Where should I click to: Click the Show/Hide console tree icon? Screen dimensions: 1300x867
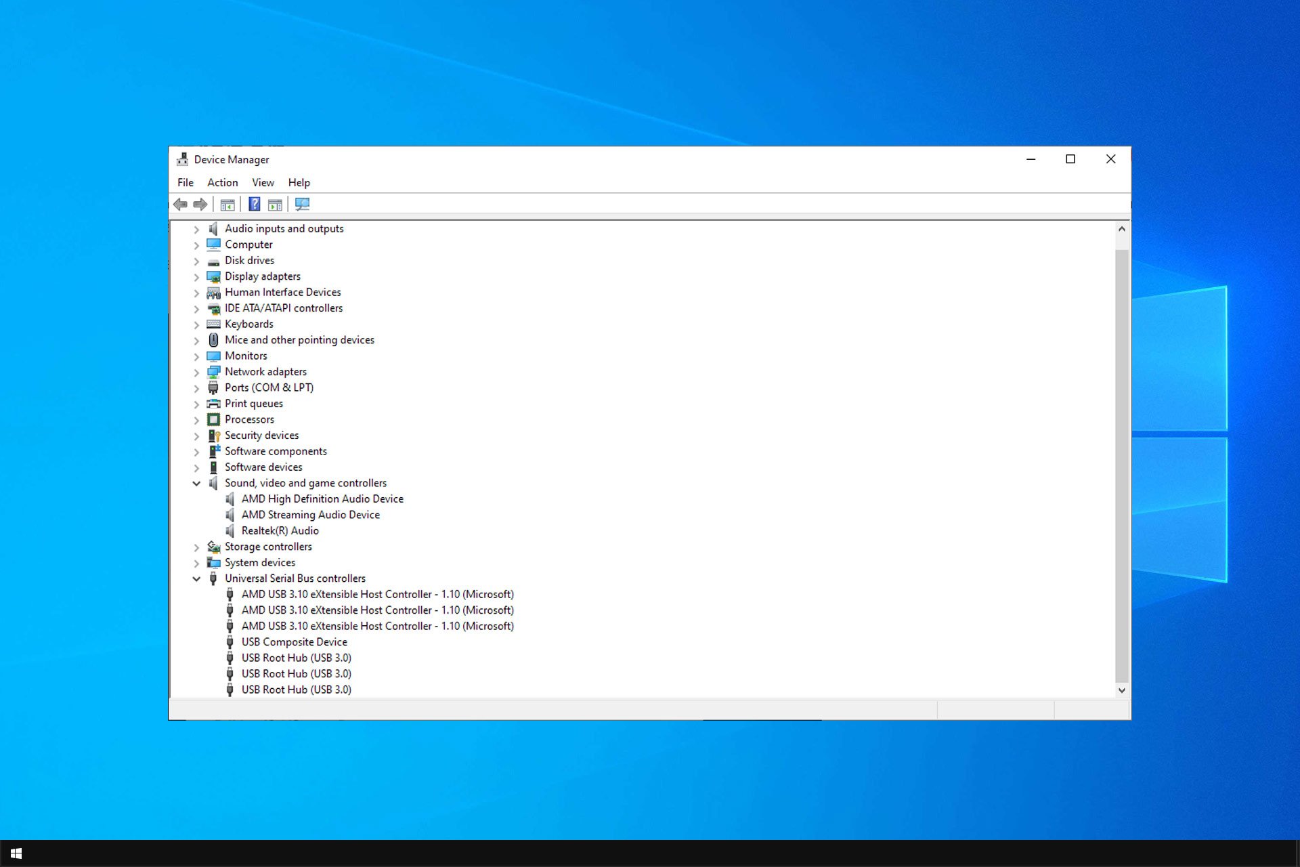pyautogui.click(x=227, y=205)
